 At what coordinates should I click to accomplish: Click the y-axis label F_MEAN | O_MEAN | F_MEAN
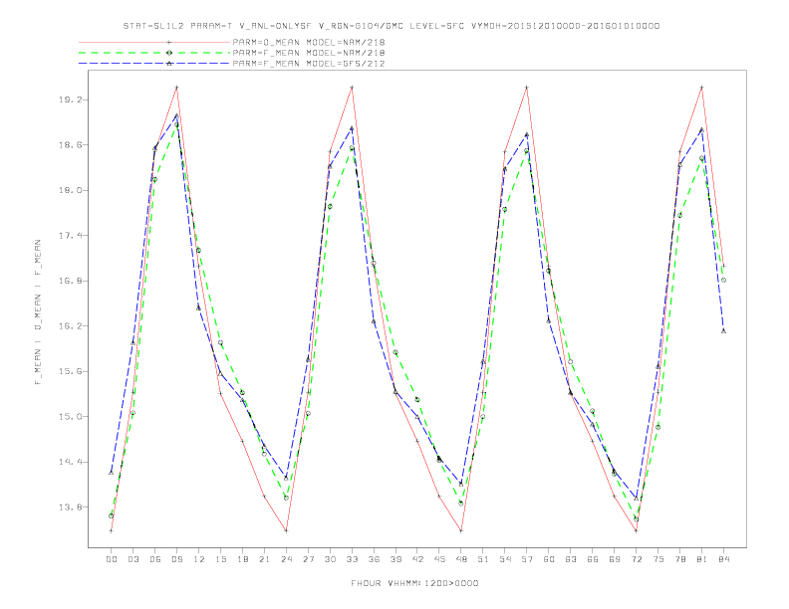click(38, 312)
